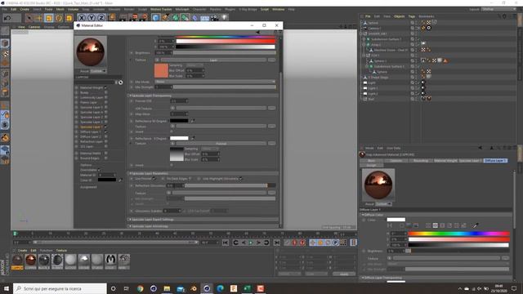Click the eyedropper next to Reflectance 0 Degree

[193, 138]
